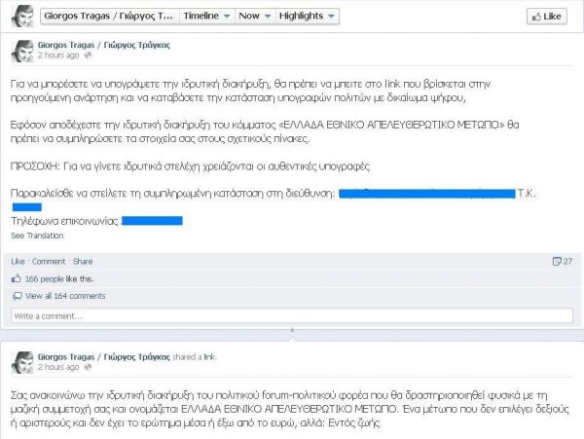Screen dimensions: 584x439
Task: Click the paragraph beginning 'Σας ανακοινώνω'
Action: (x=290, y=409)
